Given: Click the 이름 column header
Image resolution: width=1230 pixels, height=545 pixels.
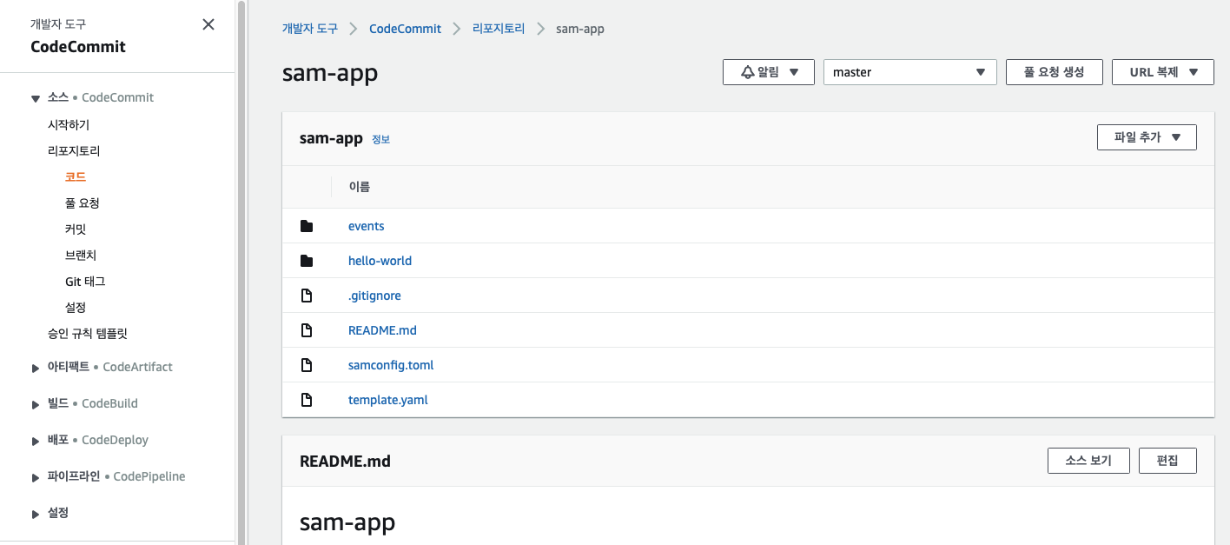Looking at the screenshot, I should [x=359, y=187].
